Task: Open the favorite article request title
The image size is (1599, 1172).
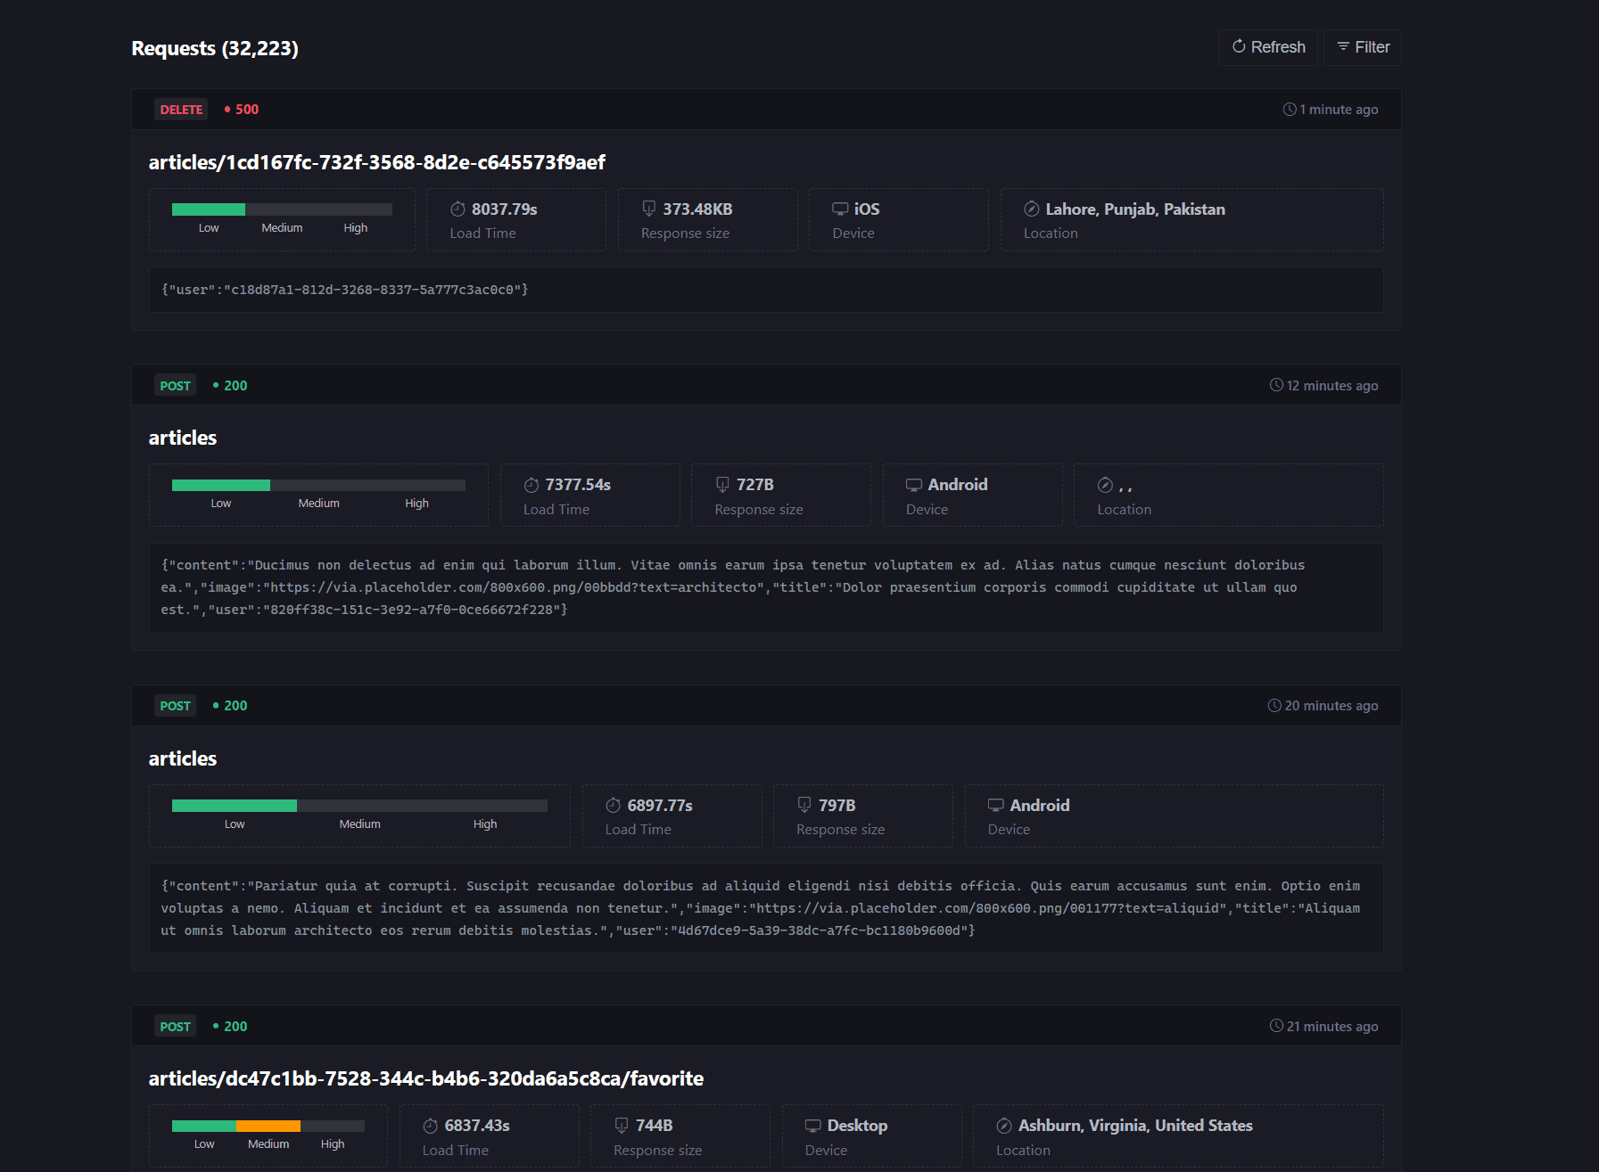Action: (425, 1078)
